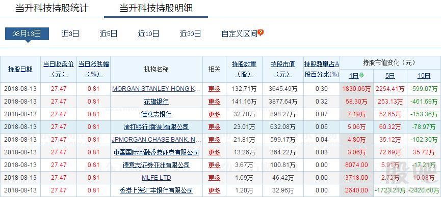Click the 21.81万 holding quantity cell
This screenshot has width=441, height=197.
(244, 140)
